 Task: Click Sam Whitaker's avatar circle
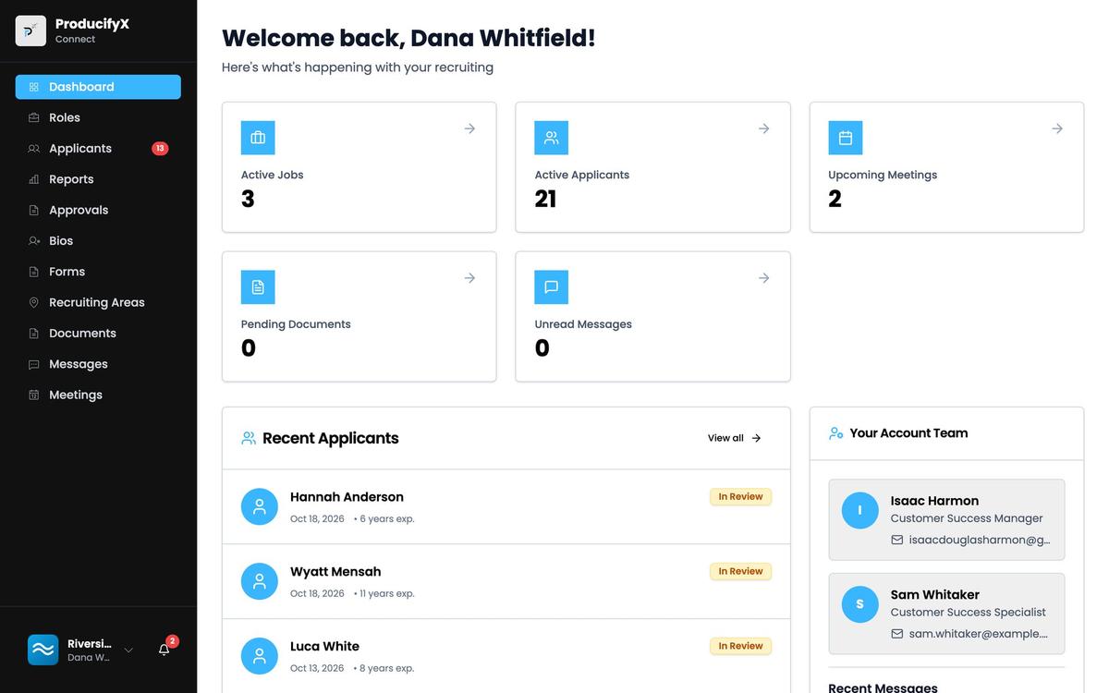pos(860,604)
